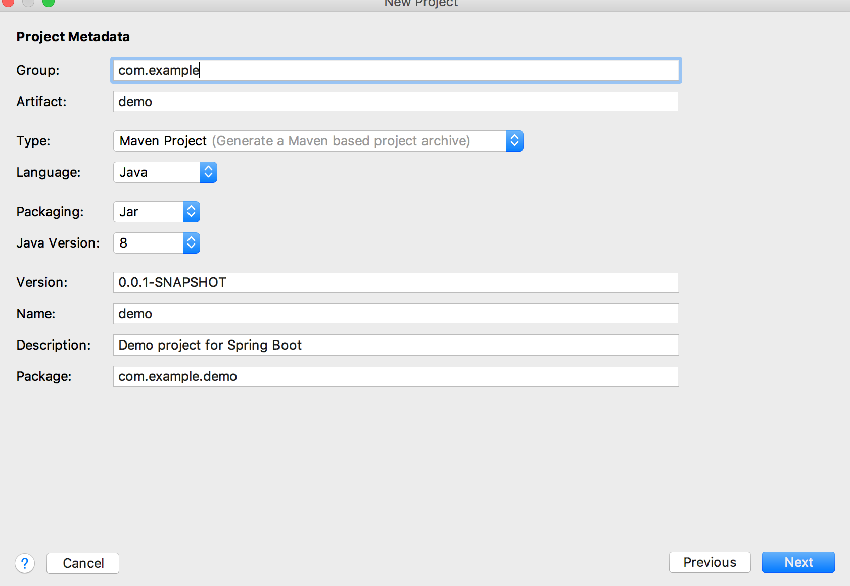
Task: Click into the Artifact field
Action: coord(396,102)
